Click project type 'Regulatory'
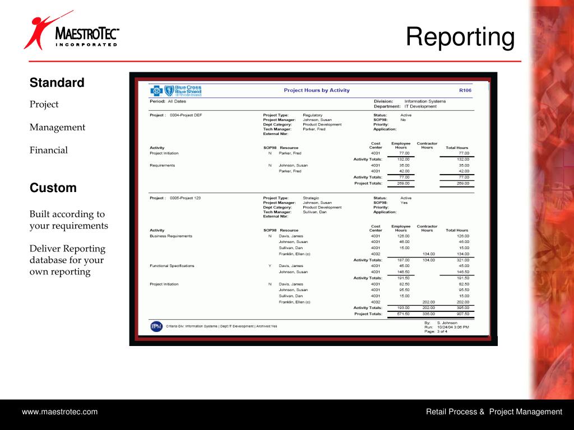574x430 pixels. [313, 115]
